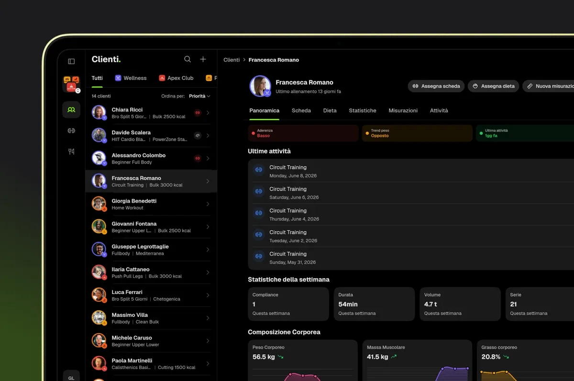The height and width of the screenshot is (381, 574).
Task: Click the search magnifier in Clienti
Action: click(x=188, y=59)
